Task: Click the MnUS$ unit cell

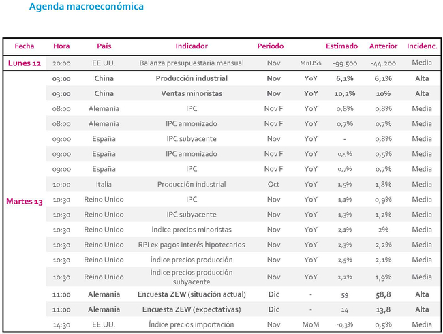Action: (x=311, y=63)
